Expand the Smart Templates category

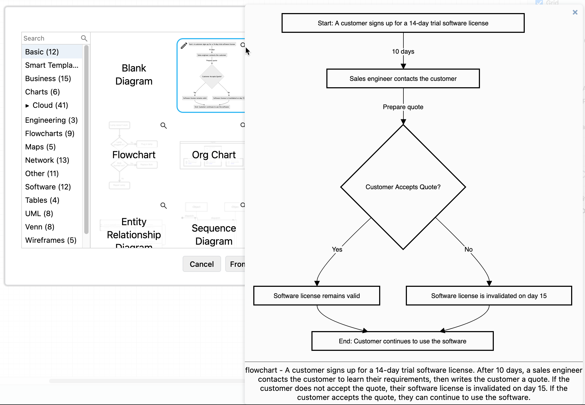pos(52,65)
